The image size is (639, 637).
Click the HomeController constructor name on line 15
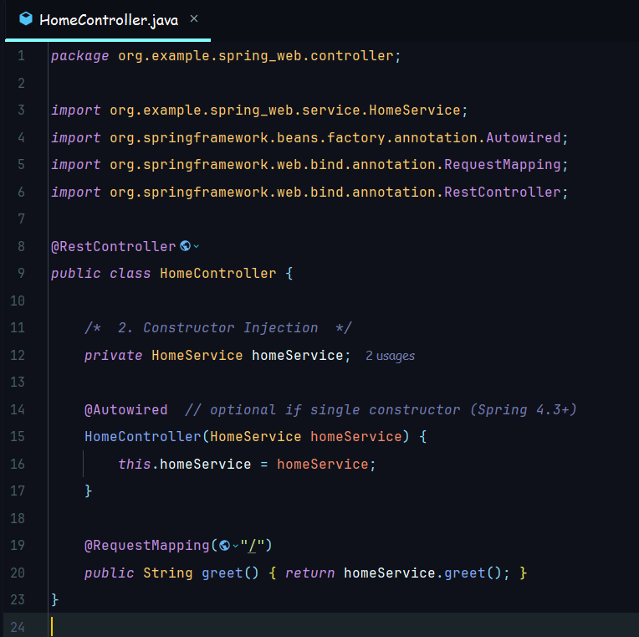point(143,437)
